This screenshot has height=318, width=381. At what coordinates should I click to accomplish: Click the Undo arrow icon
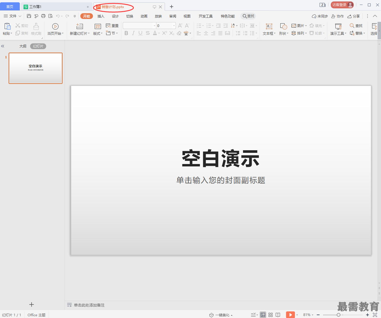[x=58, y=16]
